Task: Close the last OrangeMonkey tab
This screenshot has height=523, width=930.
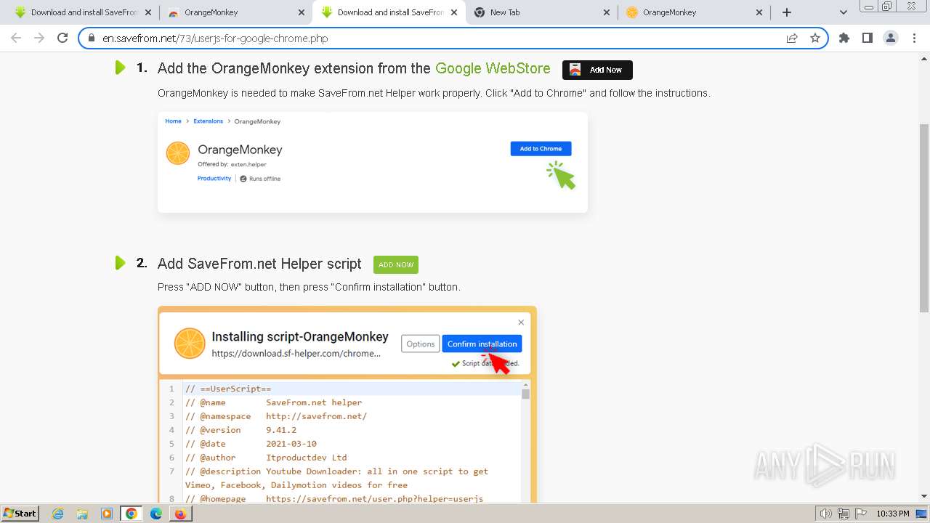Action: pos(759,12)
